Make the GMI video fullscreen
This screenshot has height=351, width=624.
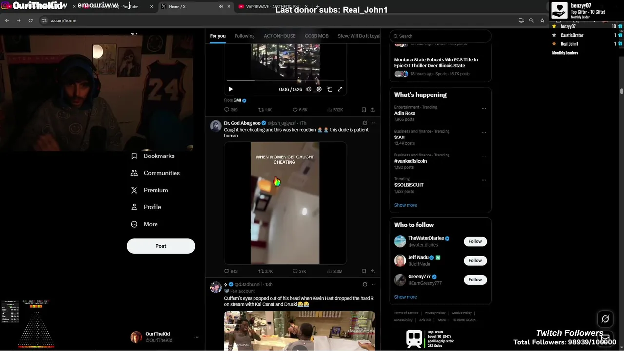point(340,89)
